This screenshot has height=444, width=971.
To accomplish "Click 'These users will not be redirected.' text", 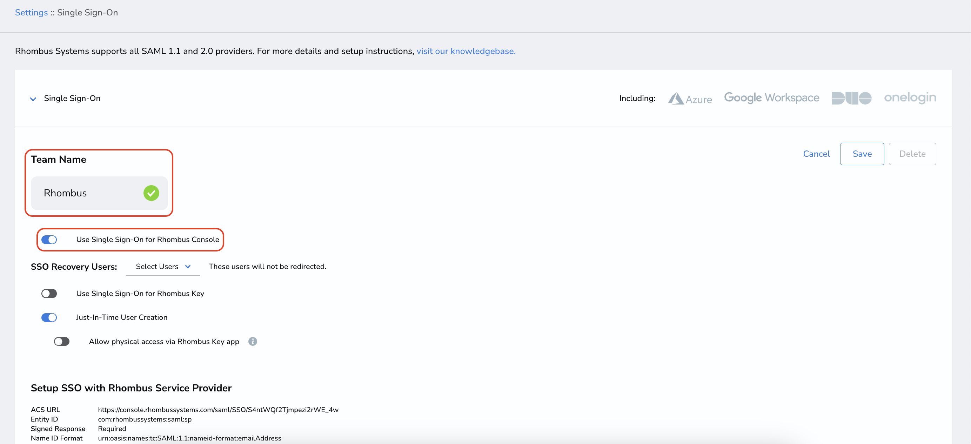I will click(x=267, y=267).
